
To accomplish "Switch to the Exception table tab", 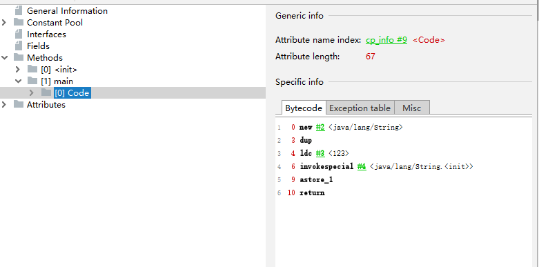I will click(360, 108).
